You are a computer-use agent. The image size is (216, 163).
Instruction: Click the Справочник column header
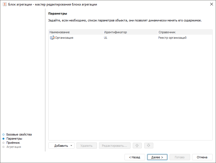(x=167, y=32)
